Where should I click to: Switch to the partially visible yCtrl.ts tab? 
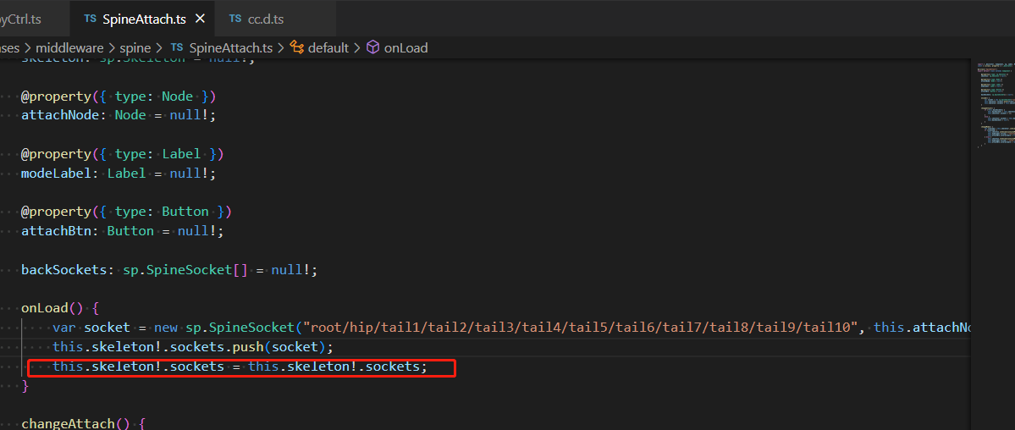coord(20,19)
